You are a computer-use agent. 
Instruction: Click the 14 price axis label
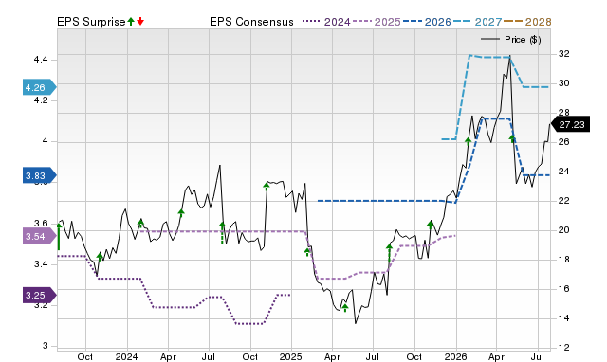point(564,318)
